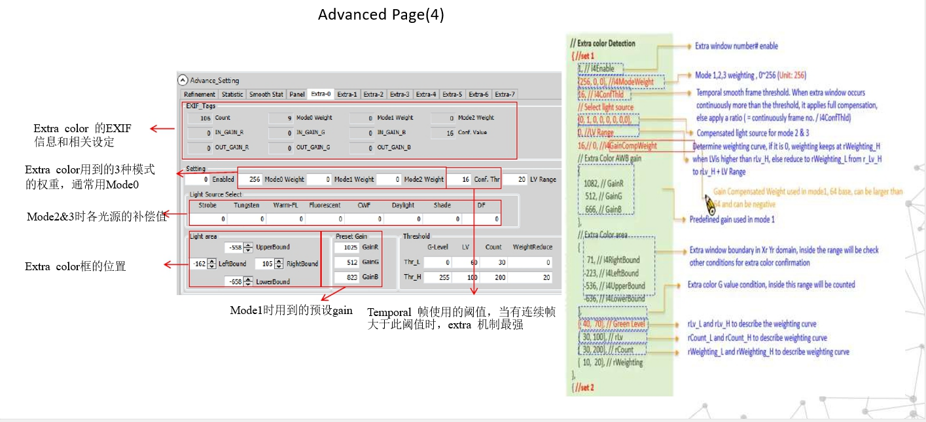Select the Smooth Stat tab
This screenshot has width=926, height=422.
click(266, 94)
